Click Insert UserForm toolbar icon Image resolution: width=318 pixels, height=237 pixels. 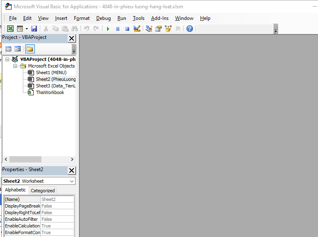pos(20,29)
